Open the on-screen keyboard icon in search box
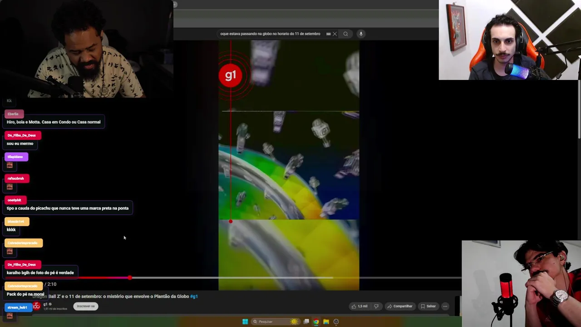581x327 pixels. click(x=328, y=34)
